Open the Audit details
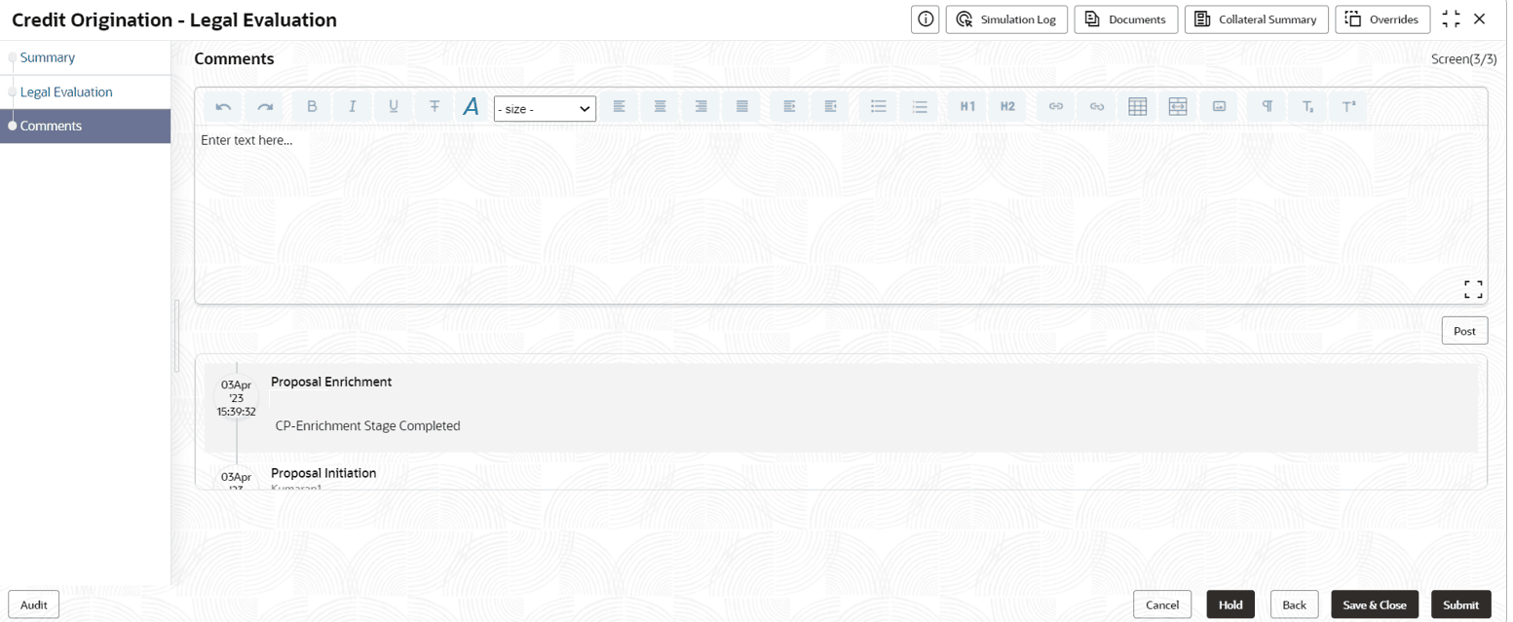Viewport: 1513px width, 622px height. click(34, 604)
